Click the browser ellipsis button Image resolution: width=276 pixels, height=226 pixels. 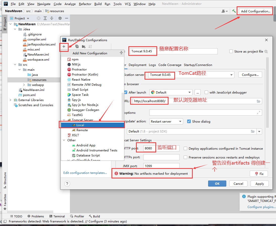198,92
